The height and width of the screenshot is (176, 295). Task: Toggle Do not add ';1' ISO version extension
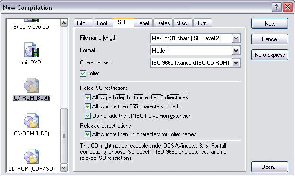pos(88,115)
